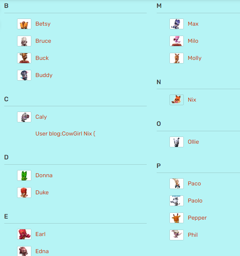
Task: Click the Pepper name link
Action: click(197, 218)
